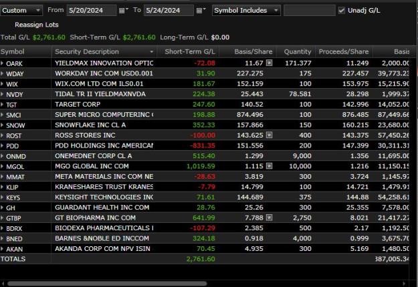
Task: Sort by the Symbol column header
Action: pyautogui.click(x=13, y=51)
